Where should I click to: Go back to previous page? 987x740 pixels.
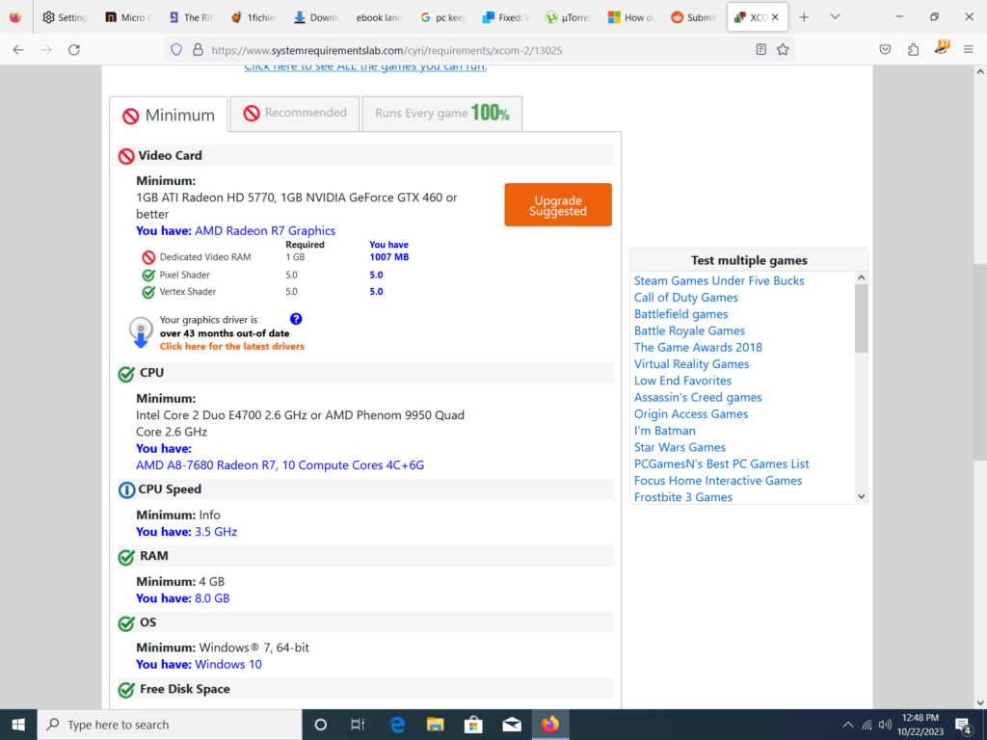(18, 50)
